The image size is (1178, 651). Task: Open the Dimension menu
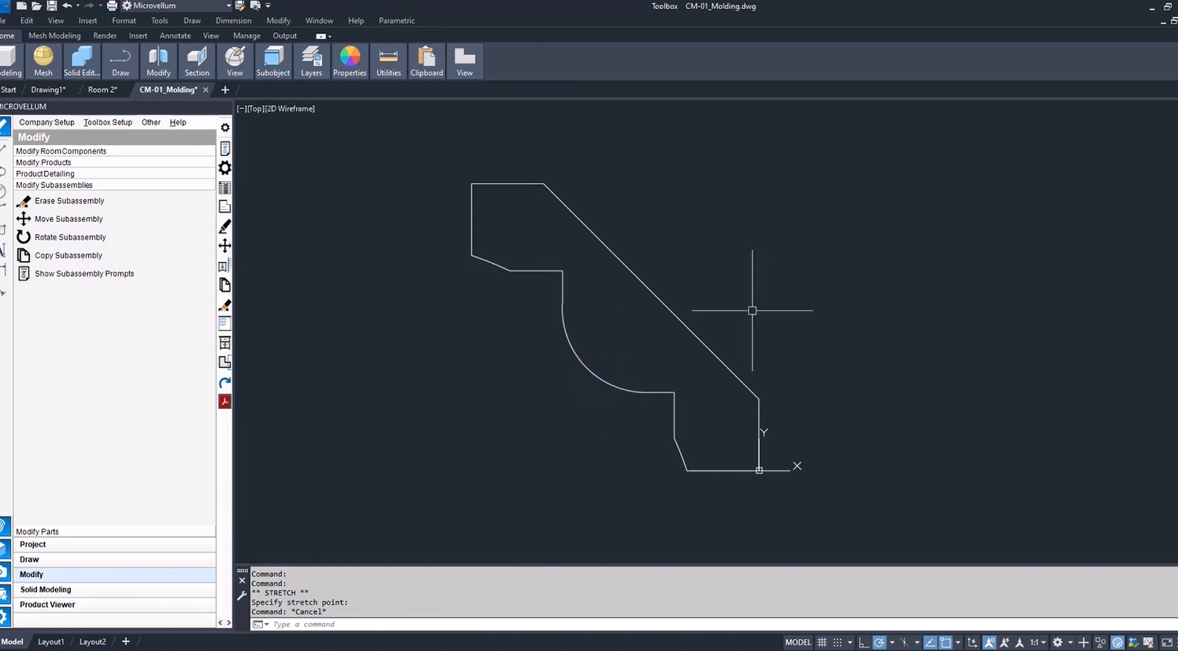coord(233,20)
